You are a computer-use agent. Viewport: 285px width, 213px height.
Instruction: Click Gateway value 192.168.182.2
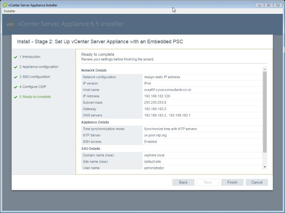pyautogui.click(x=155, y=109)
